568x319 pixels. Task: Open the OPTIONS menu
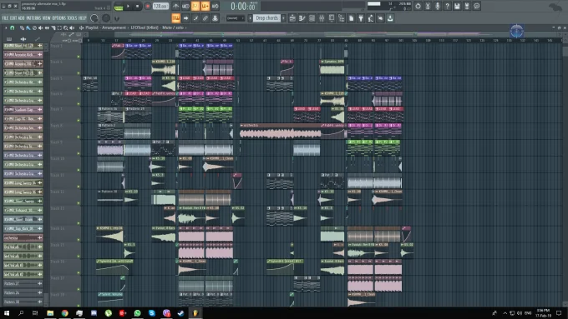[x=59, y=18]
